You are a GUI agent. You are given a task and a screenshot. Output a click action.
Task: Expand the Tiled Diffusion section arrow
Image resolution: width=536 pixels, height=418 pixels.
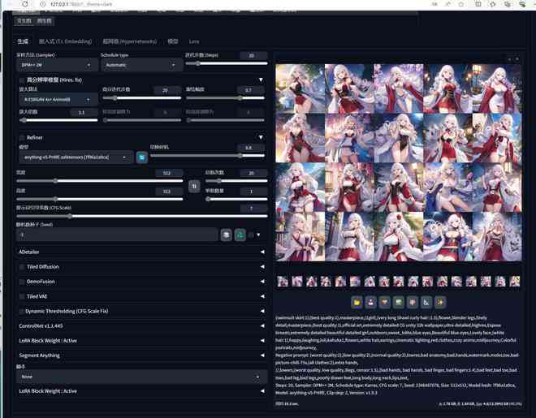click(262, 267)
